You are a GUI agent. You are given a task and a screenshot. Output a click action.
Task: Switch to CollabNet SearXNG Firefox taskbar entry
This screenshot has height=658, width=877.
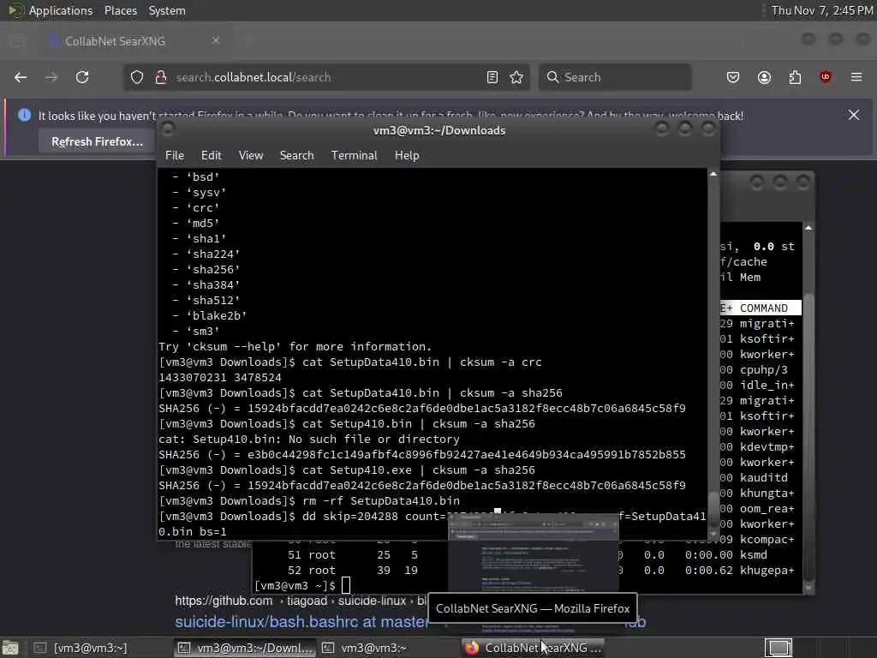point(533,648)
